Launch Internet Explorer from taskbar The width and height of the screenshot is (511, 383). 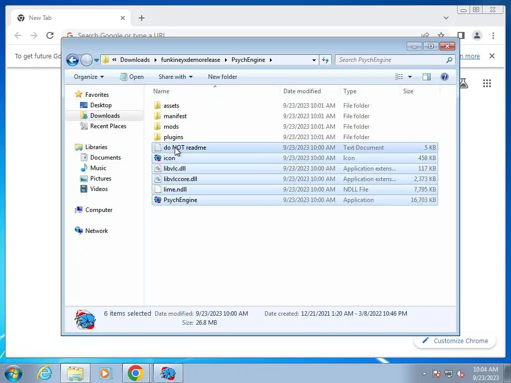pos(44,373)
